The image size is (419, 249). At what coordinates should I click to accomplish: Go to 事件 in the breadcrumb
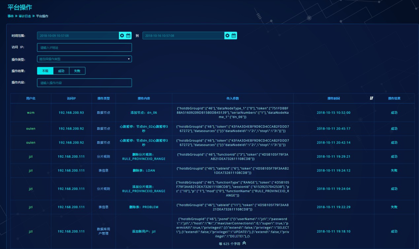point(11,16)
